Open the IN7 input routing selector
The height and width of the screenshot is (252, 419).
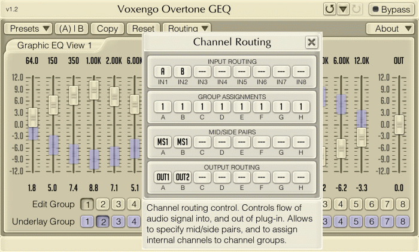click(281, 71)
